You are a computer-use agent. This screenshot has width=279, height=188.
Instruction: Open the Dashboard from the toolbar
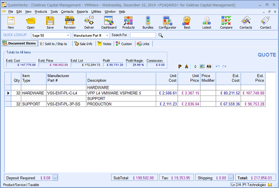pos(109,22)
